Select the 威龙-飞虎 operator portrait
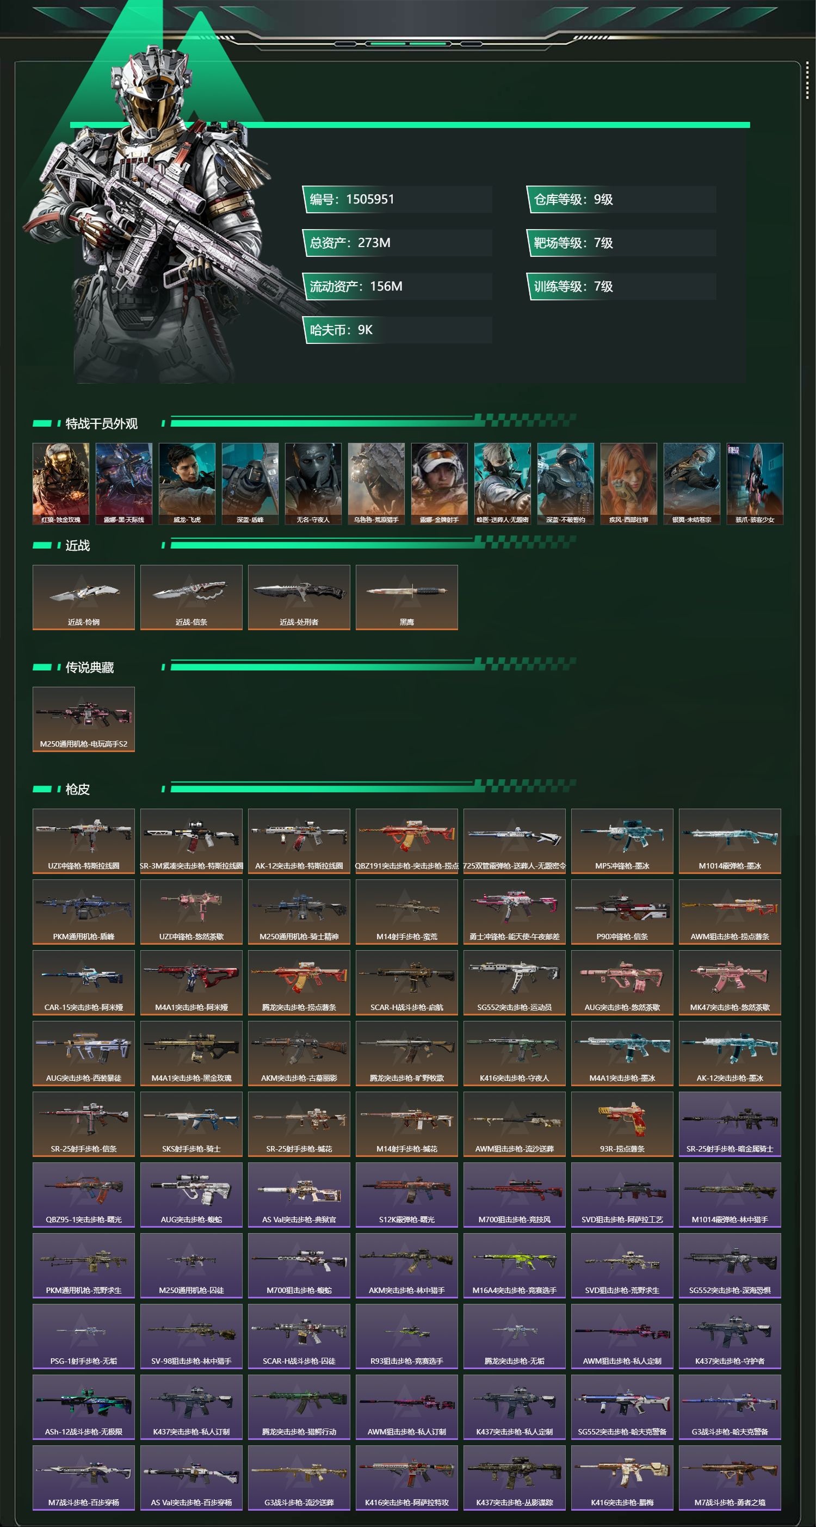 pos(187,483)
